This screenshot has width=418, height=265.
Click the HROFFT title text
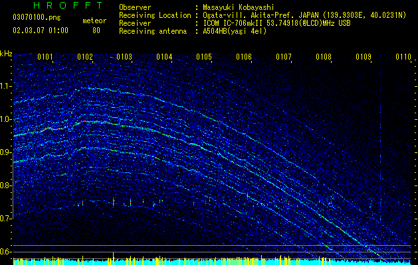coord(68,5)
